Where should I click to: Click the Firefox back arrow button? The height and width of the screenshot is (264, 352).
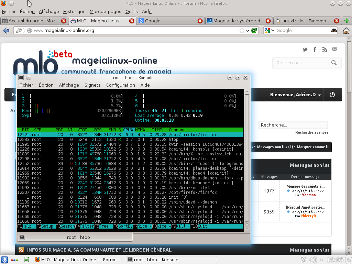[6, 31]
